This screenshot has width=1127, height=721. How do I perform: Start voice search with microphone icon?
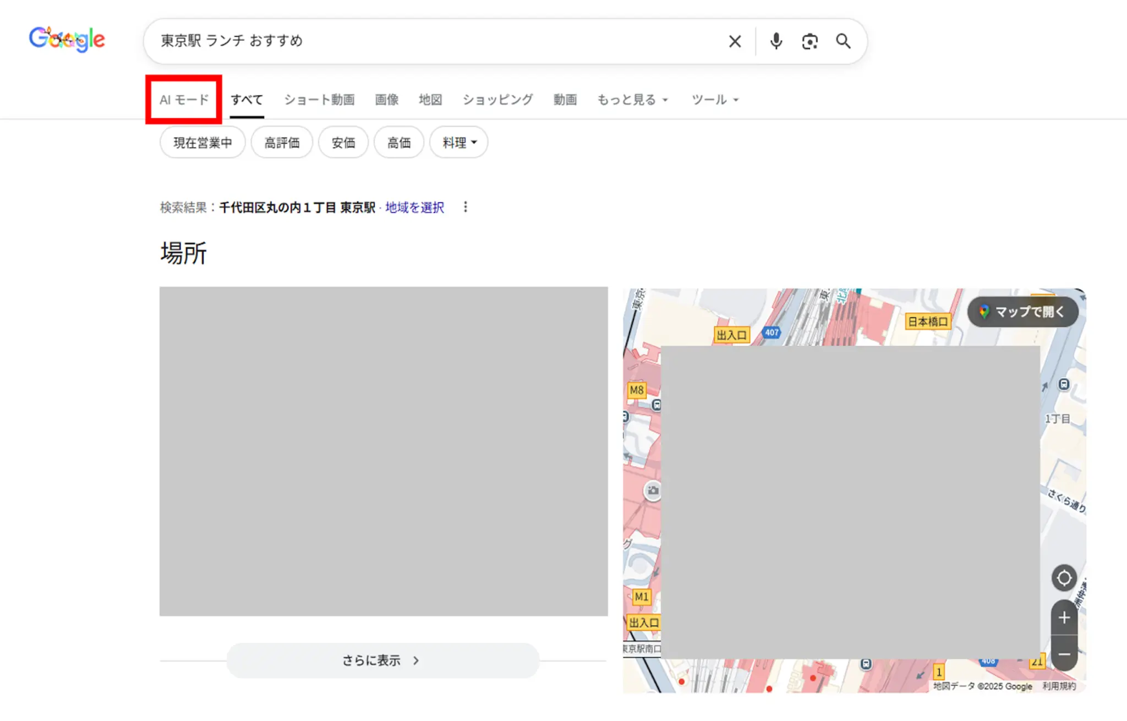click(x=776, y=41)
